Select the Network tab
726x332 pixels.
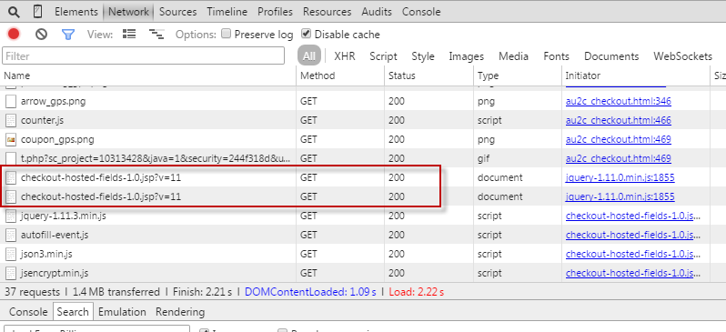point(128,12)
